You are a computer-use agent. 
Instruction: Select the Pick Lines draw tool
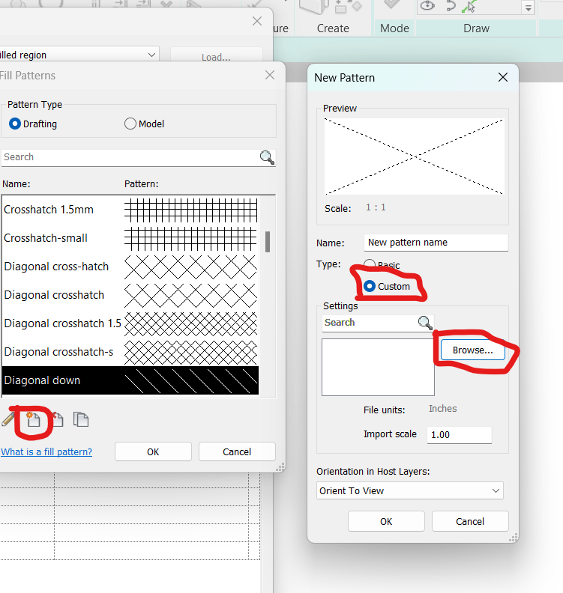pos(469,6)
